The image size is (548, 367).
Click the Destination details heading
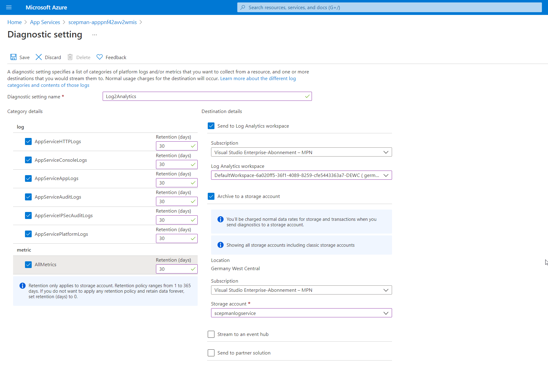pos(222,111)
